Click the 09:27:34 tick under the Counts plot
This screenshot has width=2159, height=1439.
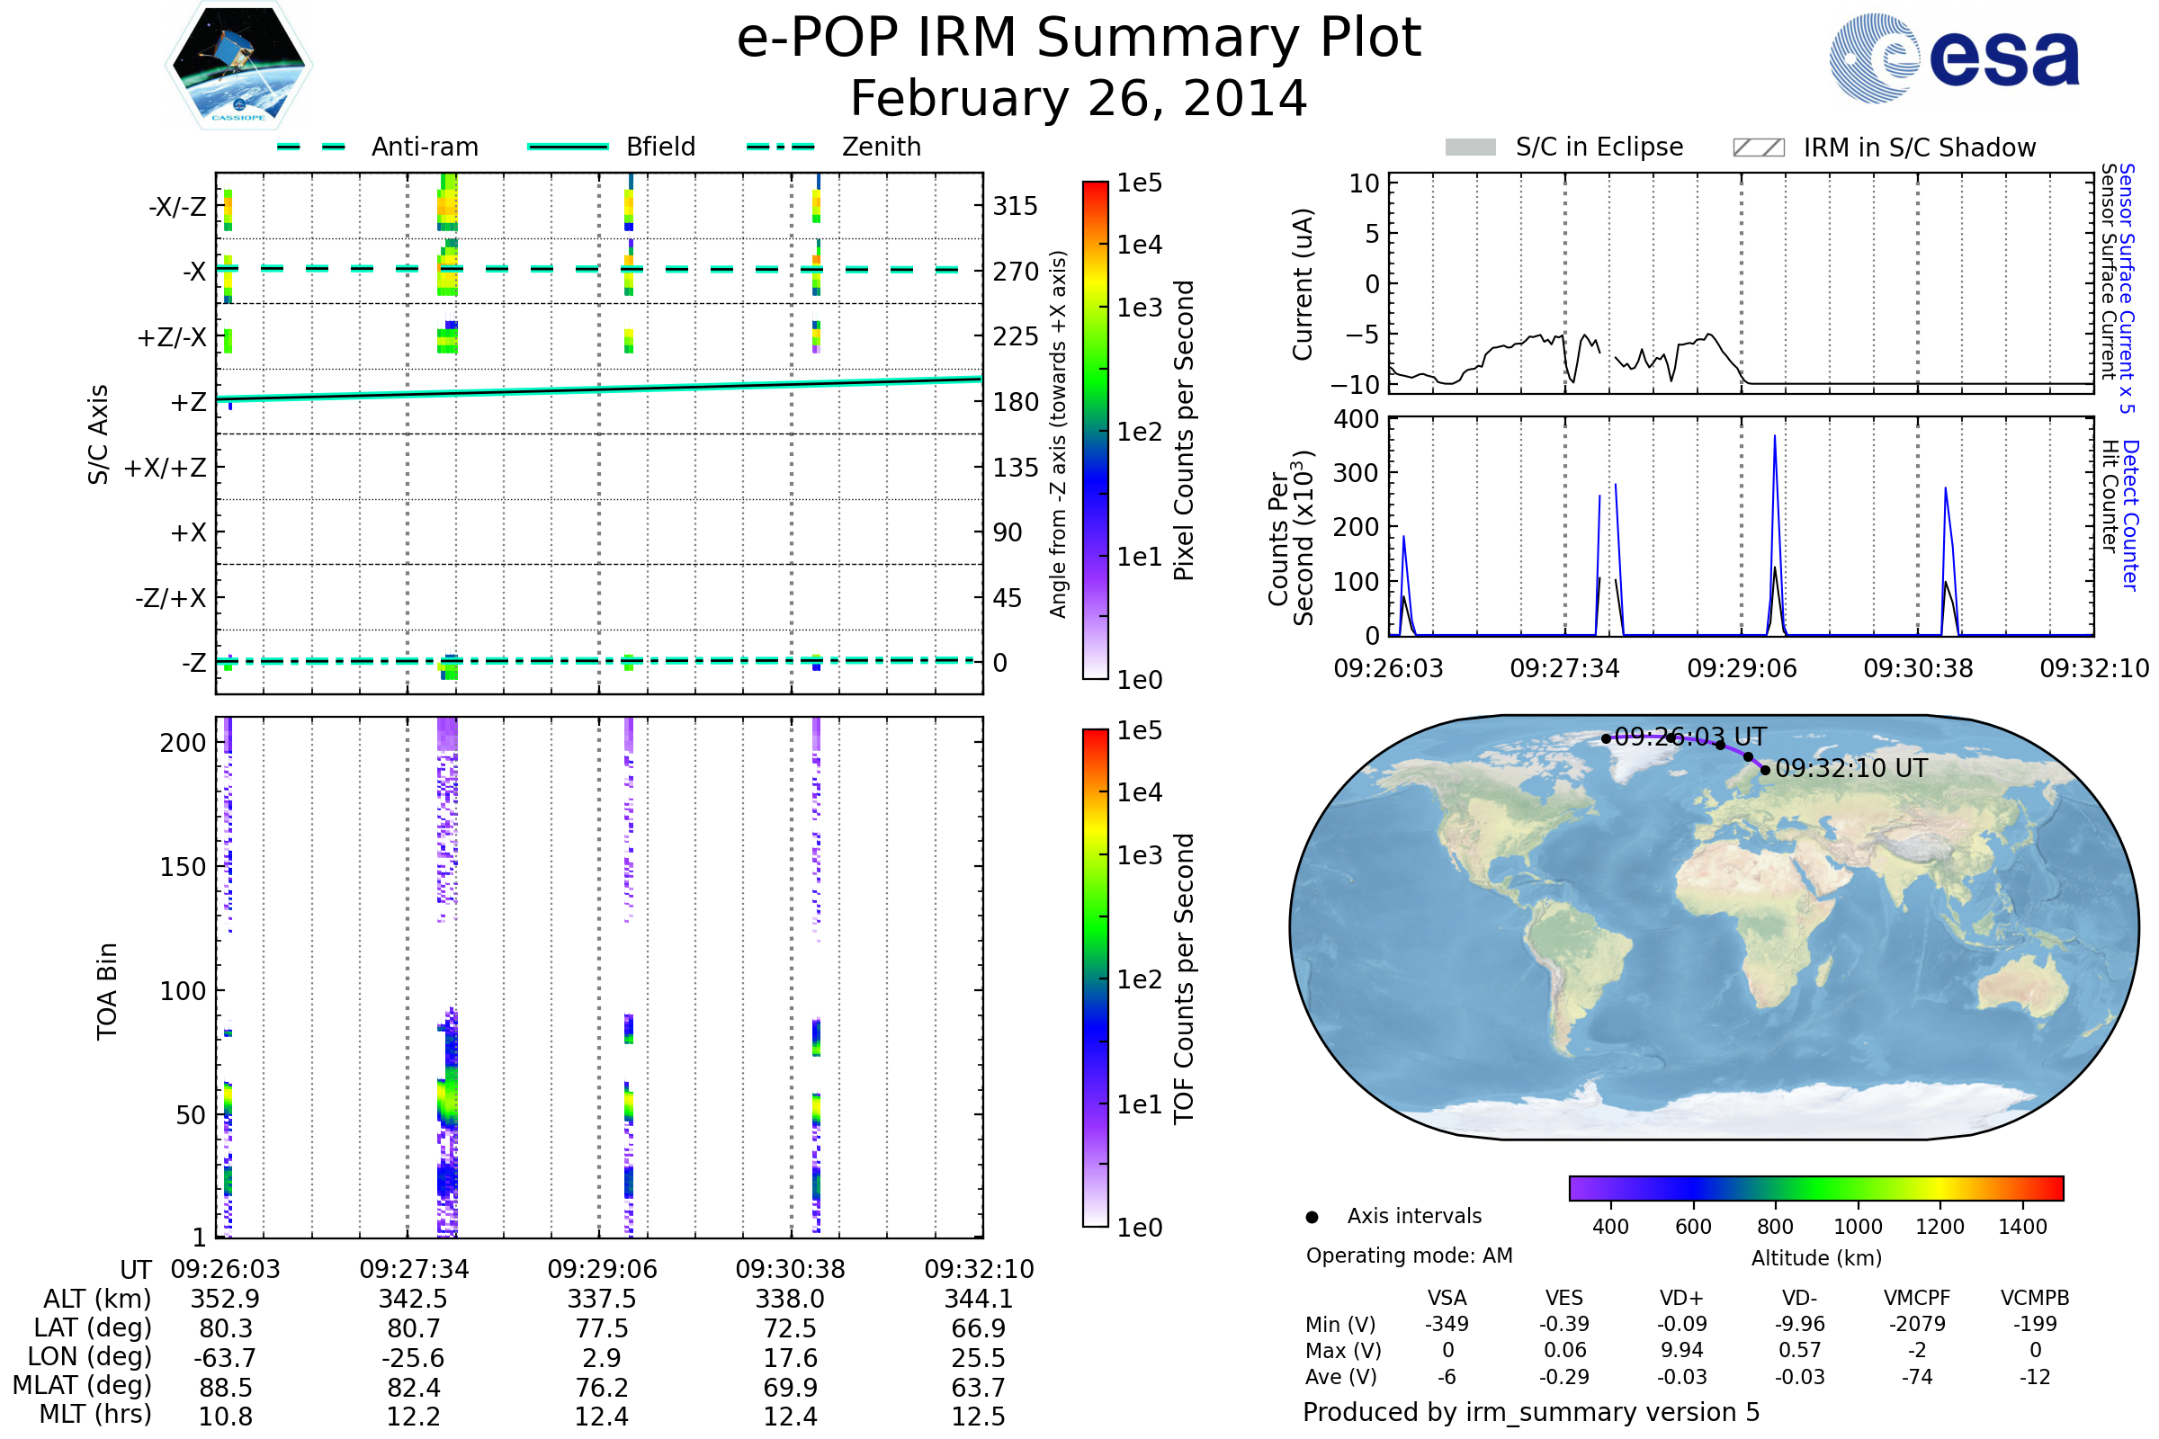click(x=1564, y=668)
